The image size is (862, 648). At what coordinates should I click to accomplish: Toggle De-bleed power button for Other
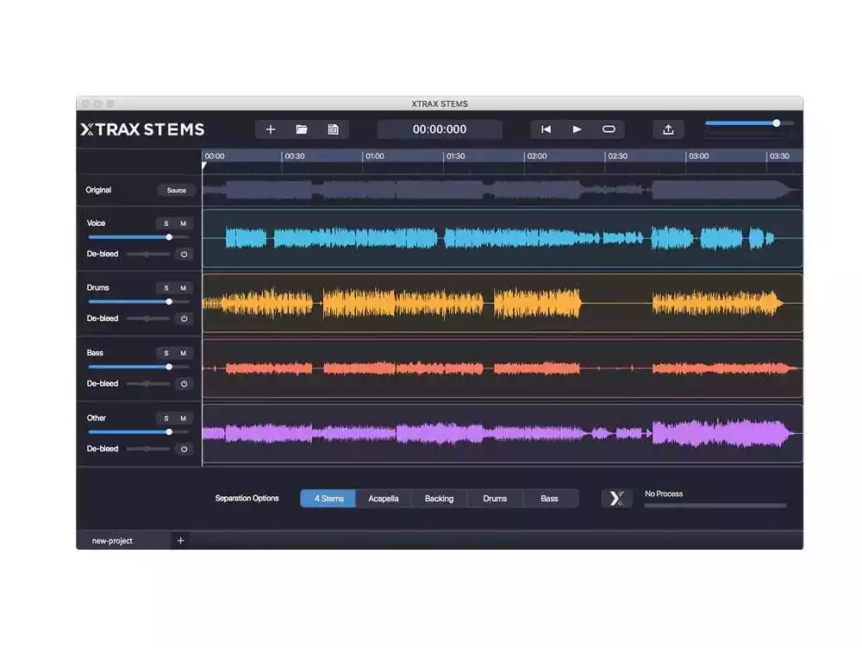(183, 449)
